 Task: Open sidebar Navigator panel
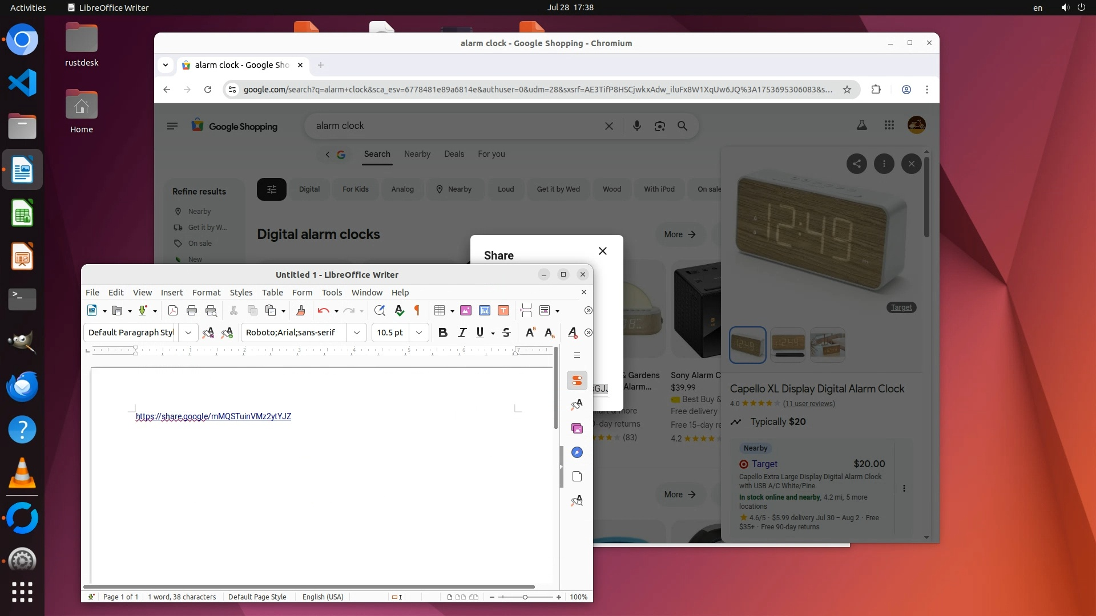(577, 452)
